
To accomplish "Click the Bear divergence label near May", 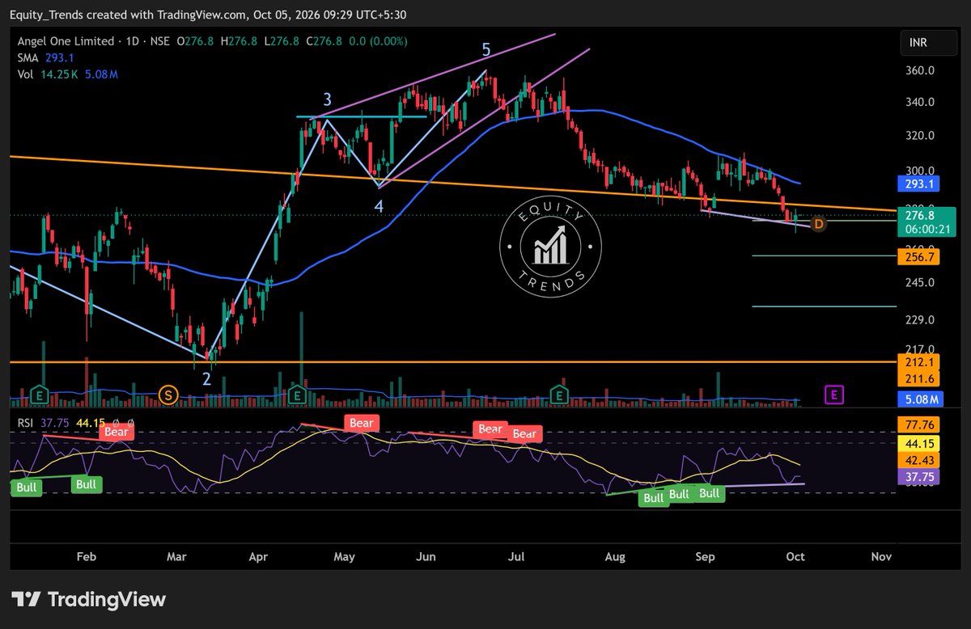I will [361, 423].
